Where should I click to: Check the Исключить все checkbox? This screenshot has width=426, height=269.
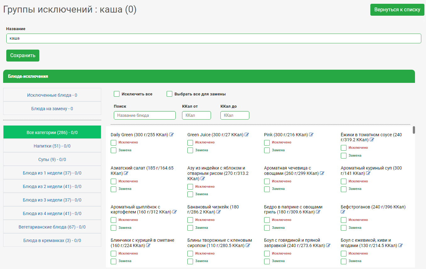117,94
